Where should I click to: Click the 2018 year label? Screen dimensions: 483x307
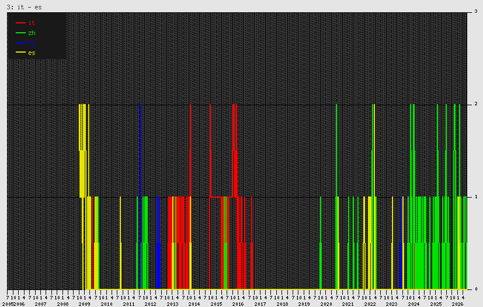[282, 304]
